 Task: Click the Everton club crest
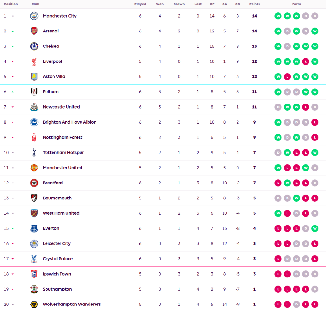pos(34,228)
